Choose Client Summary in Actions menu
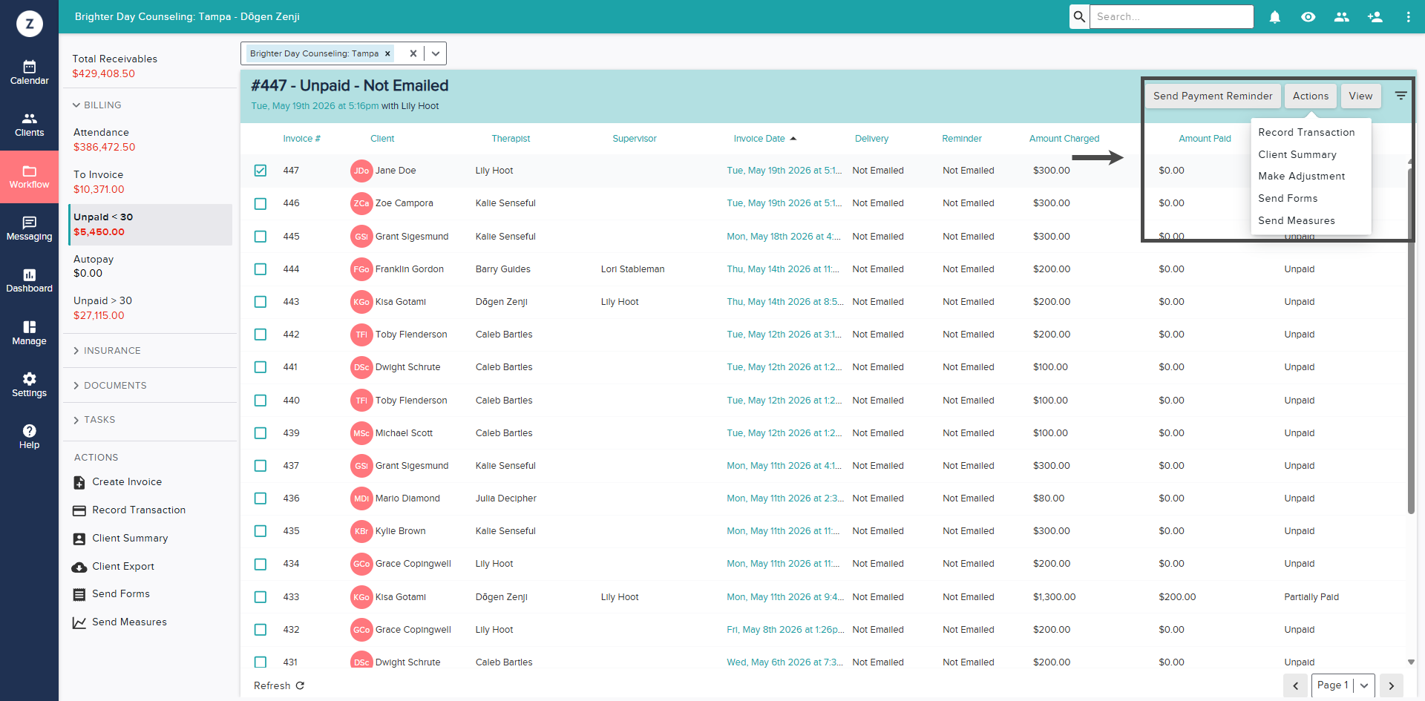Viewport: 1425px width, 701px height. coord(1297,154)
